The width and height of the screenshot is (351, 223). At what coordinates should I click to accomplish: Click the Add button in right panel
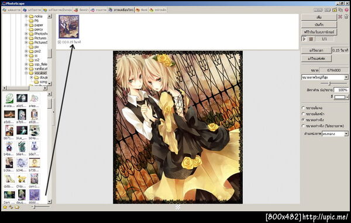(319, 17)
